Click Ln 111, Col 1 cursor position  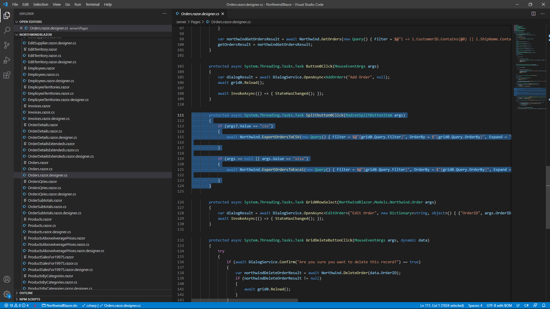pos(442,306)
